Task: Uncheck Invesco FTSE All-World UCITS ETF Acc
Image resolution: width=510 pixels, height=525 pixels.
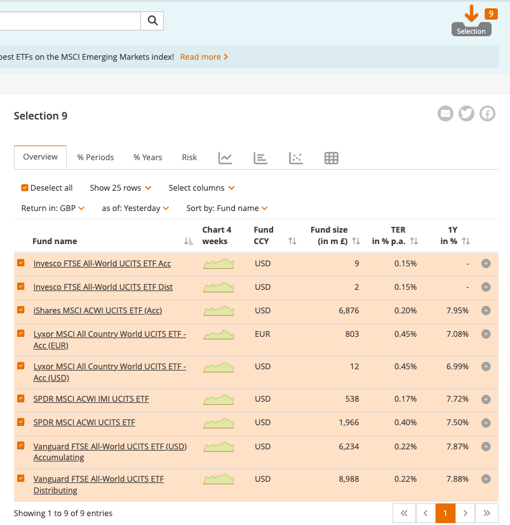Action: 21,263
